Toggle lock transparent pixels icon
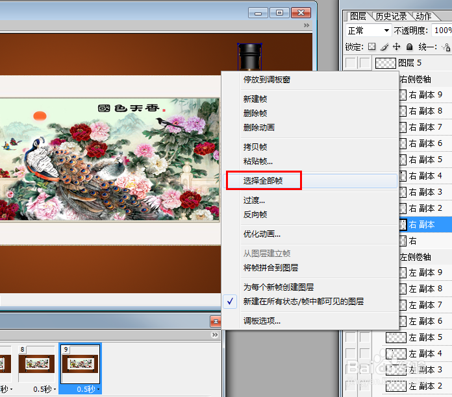 pyautogui.click(x=372, y=47)
